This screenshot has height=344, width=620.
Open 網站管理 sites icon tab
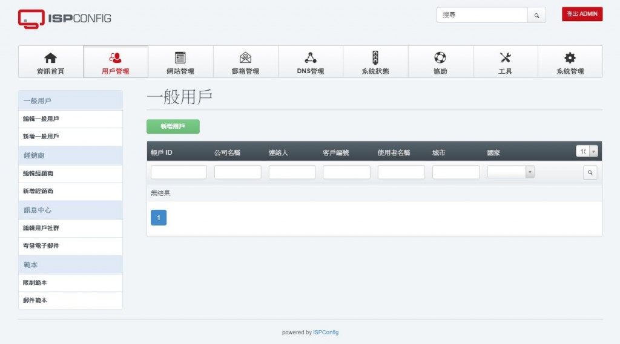tap(180, 62)
